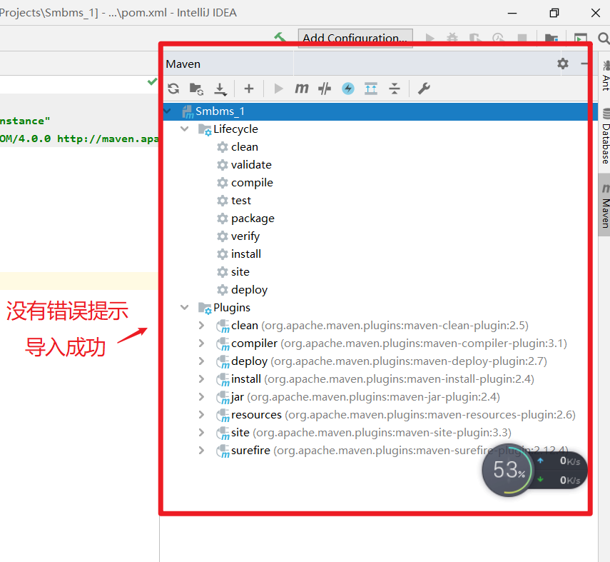The width and height of the screenshot is (610, 562).
Task: Toggle Skip Tests mode icon
Action: tap(325, 89)
